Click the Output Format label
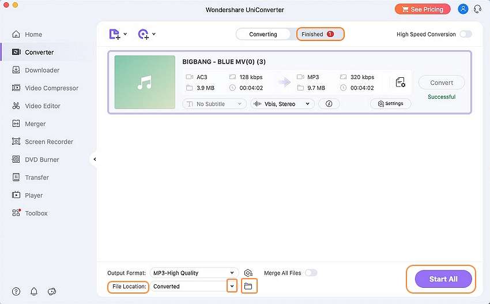This screenshot has height=304, width=490. (127, 273)
